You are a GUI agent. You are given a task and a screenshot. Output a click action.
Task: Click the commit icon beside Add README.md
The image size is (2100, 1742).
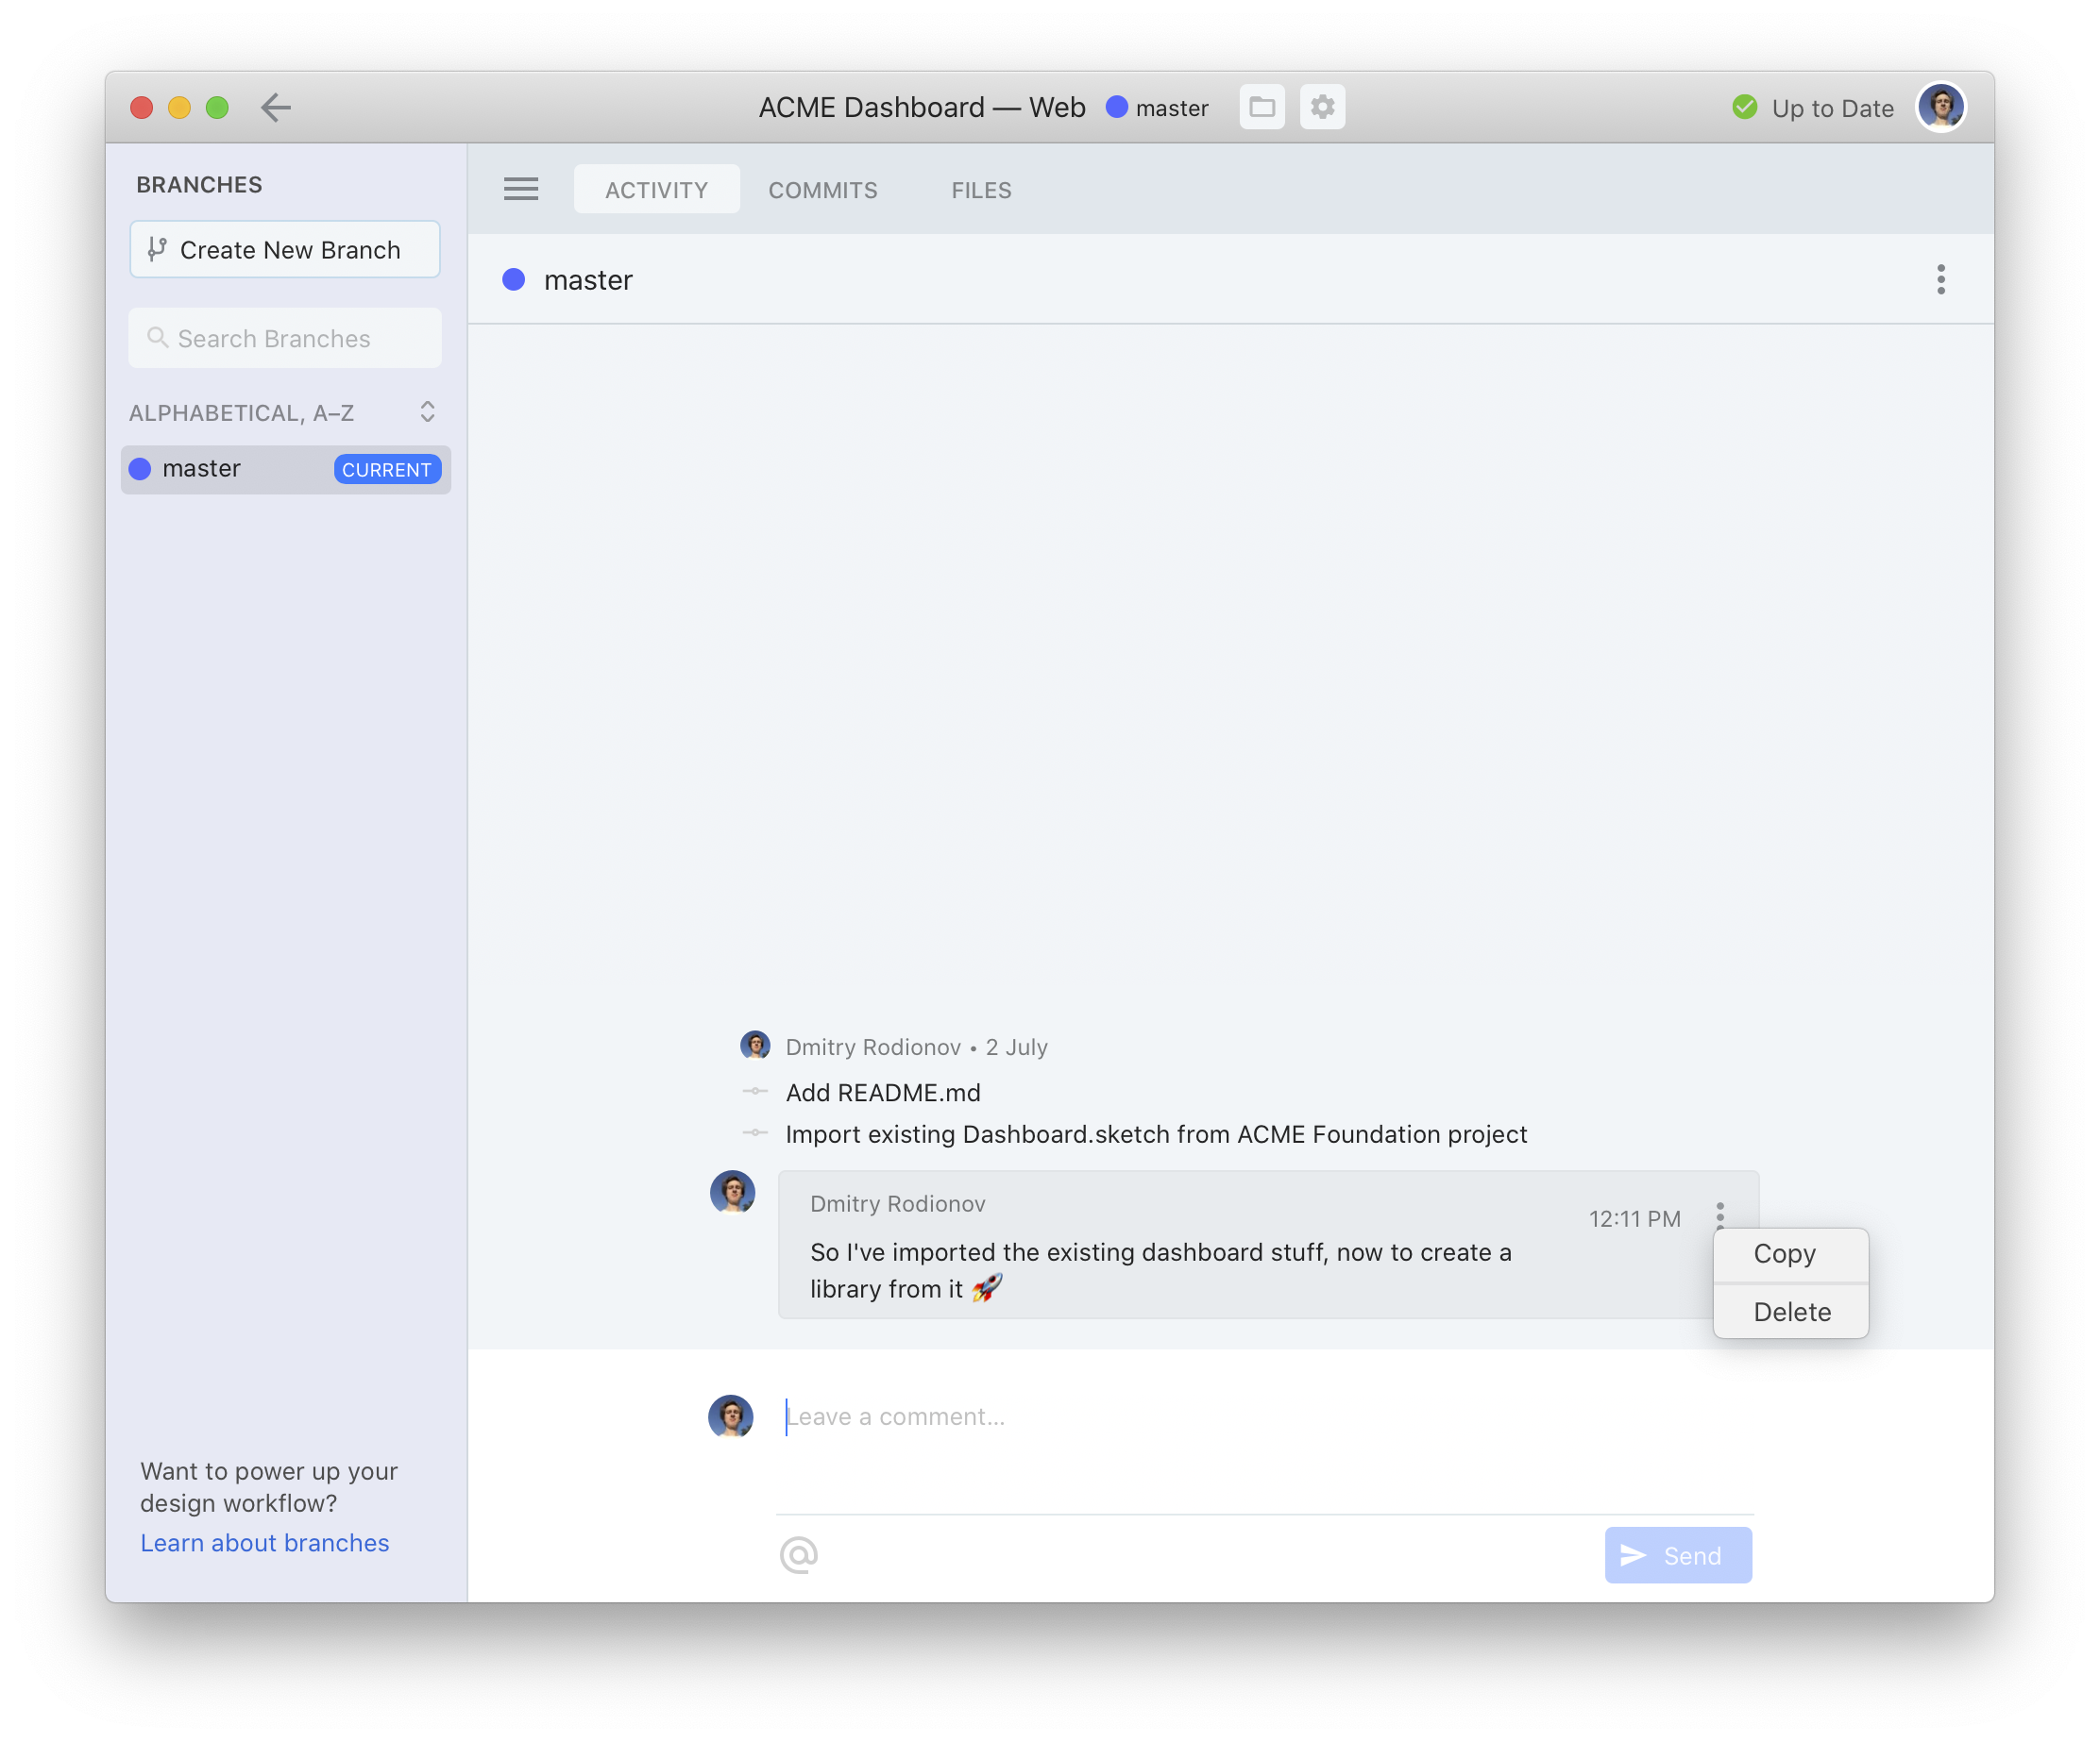coord(755,1092)
